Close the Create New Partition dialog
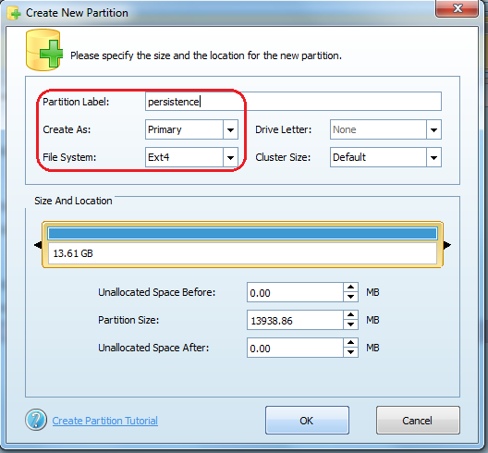488x453 pixels. [457, 8]
